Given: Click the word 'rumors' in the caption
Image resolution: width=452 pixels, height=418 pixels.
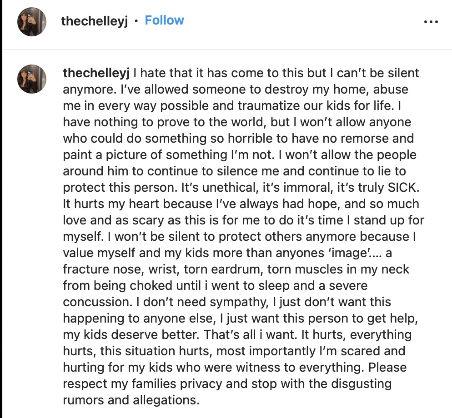Looking at the screenshot, I should (83, 400).
